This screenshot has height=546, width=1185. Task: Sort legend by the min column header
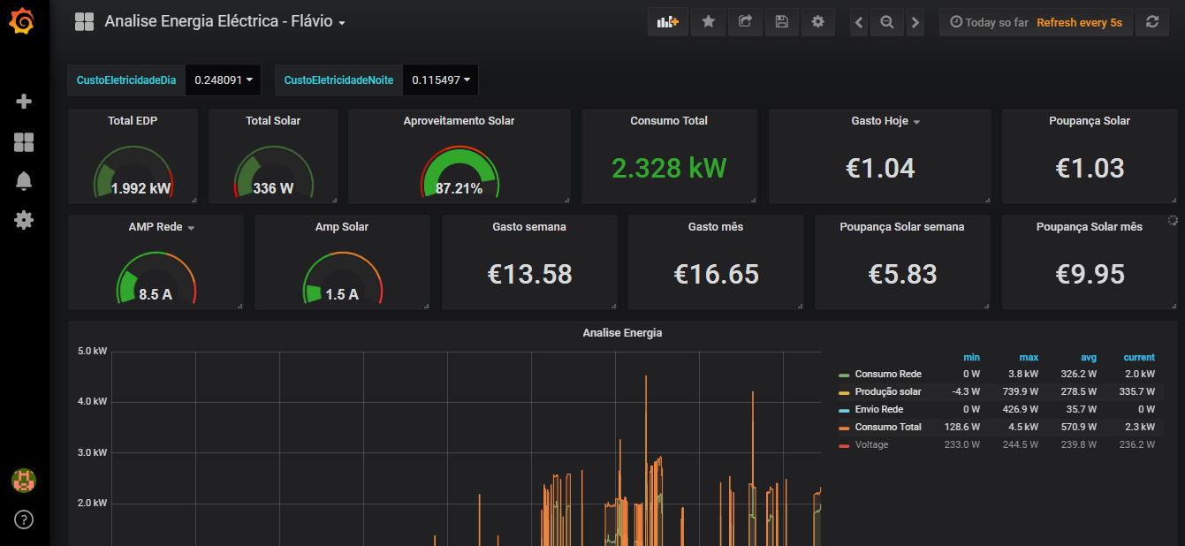click(971, 357)
